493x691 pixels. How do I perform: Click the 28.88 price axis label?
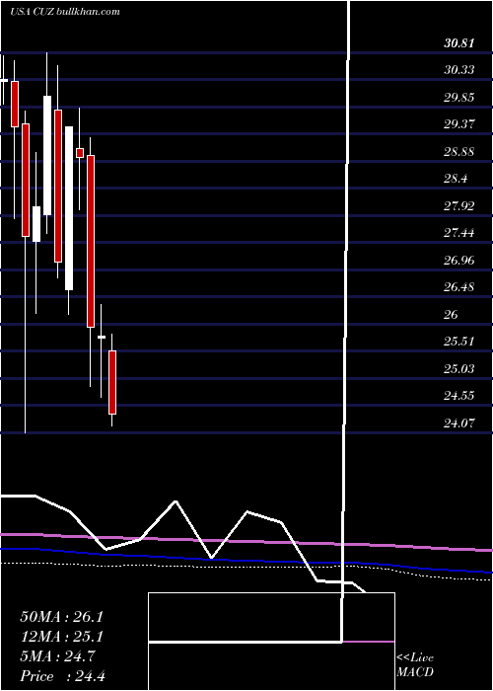click(459, 152)
